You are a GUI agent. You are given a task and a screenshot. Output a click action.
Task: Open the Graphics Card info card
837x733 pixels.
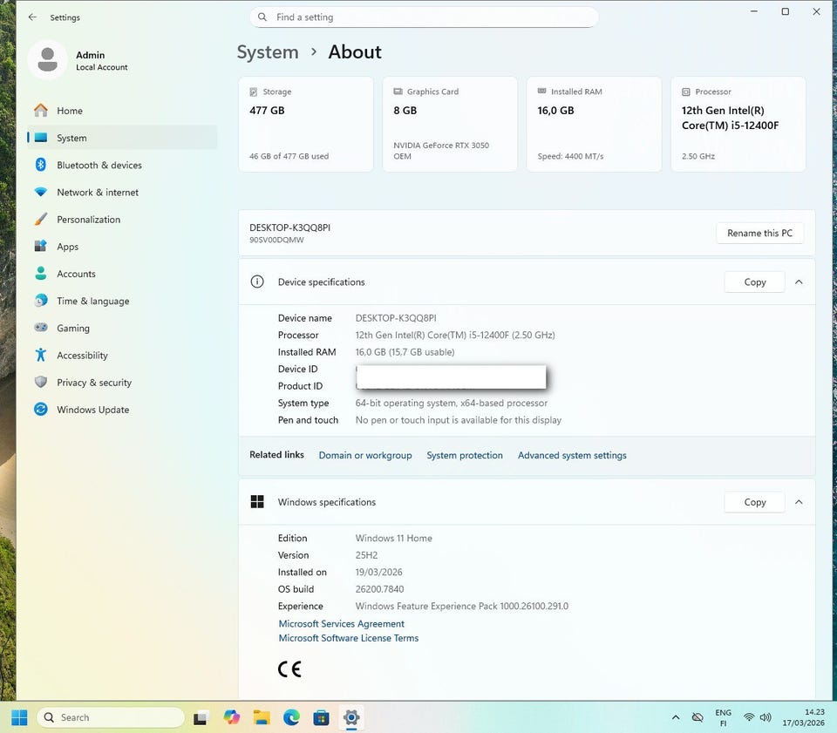450,124
